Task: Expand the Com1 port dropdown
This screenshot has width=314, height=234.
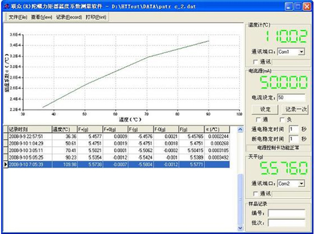Action: coord(301,52)
